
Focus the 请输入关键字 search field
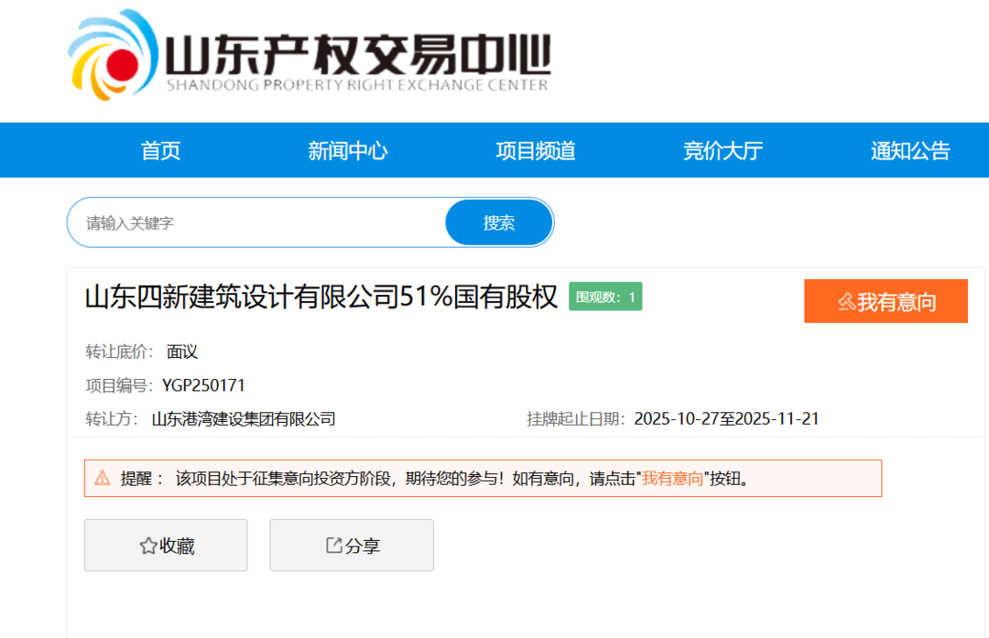click(x=261, y=223)
